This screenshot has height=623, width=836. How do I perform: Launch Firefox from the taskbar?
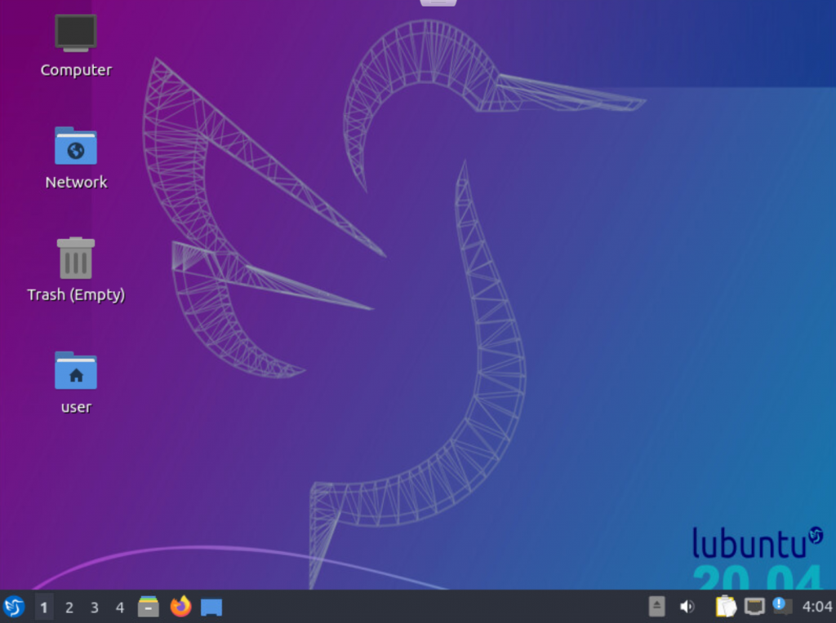[x=180, y=607]
